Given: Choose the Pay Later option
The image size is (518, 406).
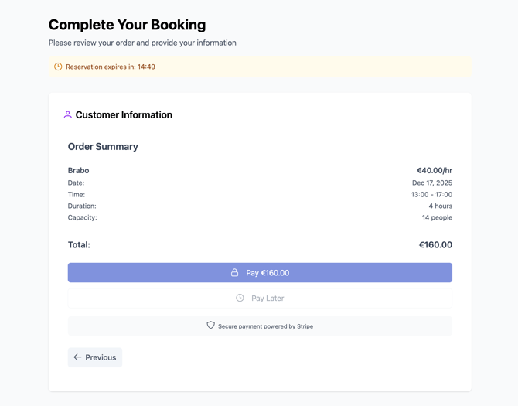Looking at the screenshot, I should (x=260, y=298).
